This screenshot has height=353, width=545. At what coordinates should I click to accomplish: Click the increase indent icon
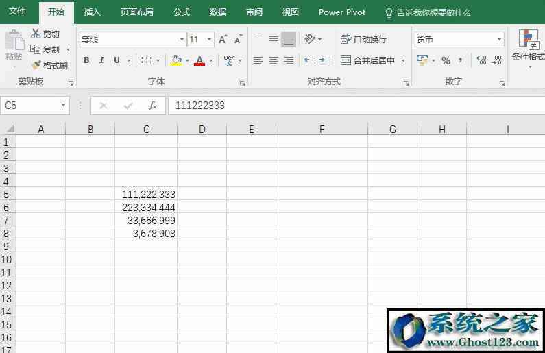click(x=324, y=60)
